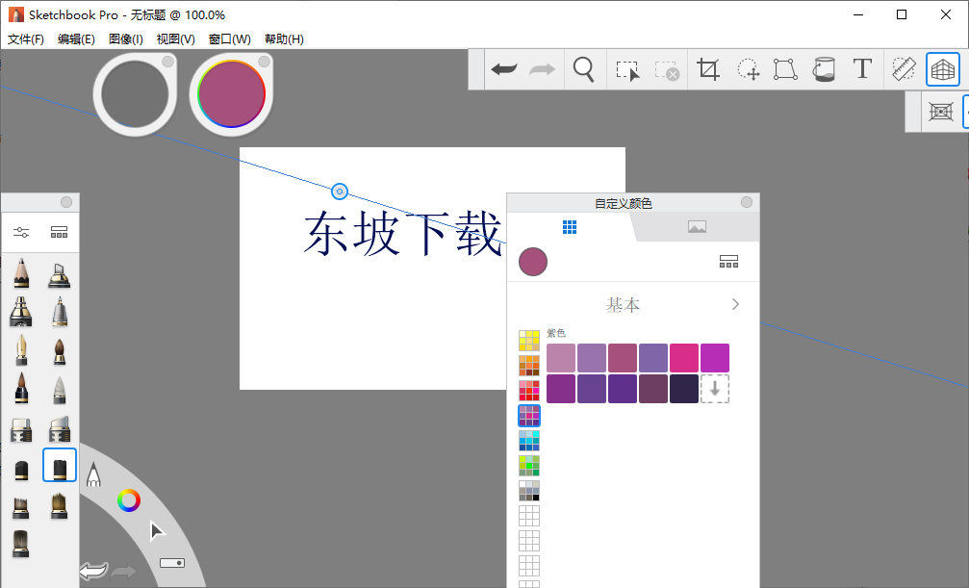Toggle the Ruler tool
This screenshot has width=969, height=588.
pos(903,69)
